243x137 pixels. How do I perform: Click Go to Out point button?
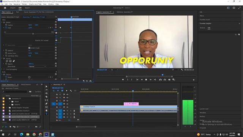(x=155, y=80)
